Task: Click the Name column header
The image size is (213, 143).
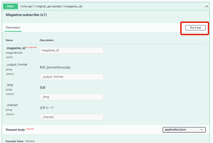Action: 9,40
